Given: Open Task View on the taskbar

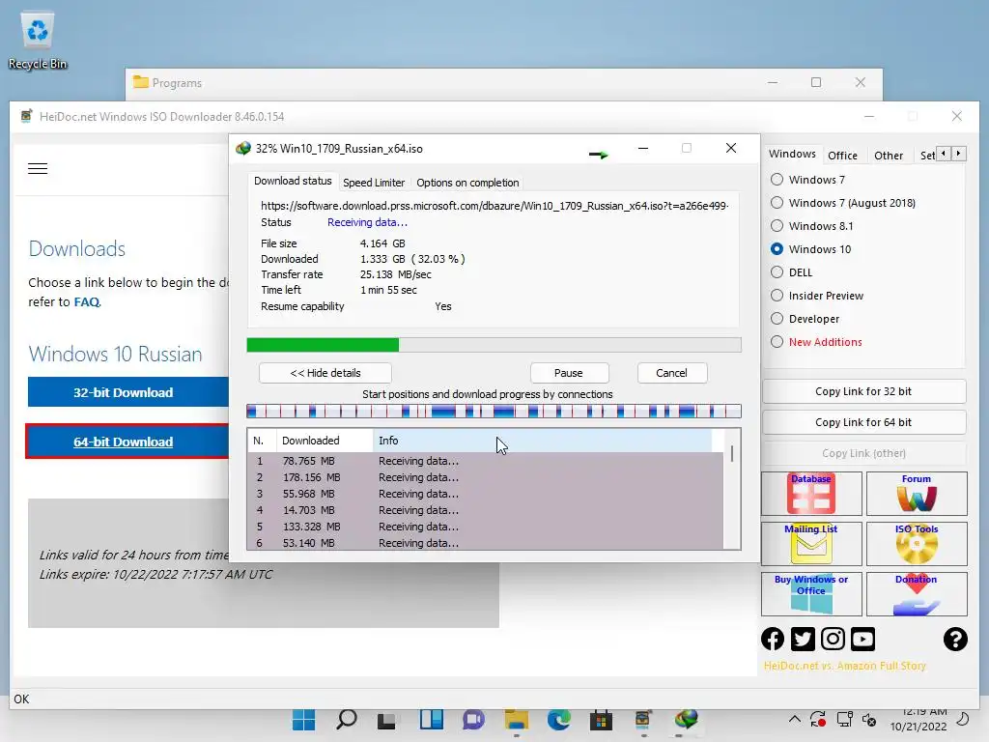Looking at the screenshot, I should (x=387, y=720).
